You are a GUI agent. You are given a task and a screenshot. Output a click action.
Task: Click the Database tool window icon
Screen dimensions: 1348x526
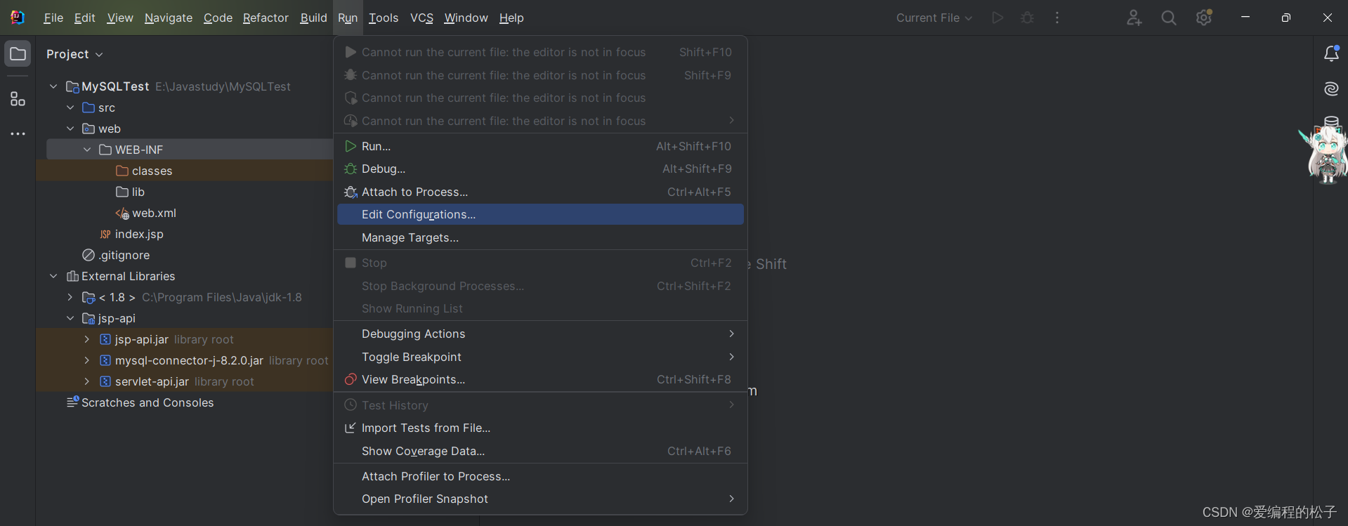pos(1331,121)
